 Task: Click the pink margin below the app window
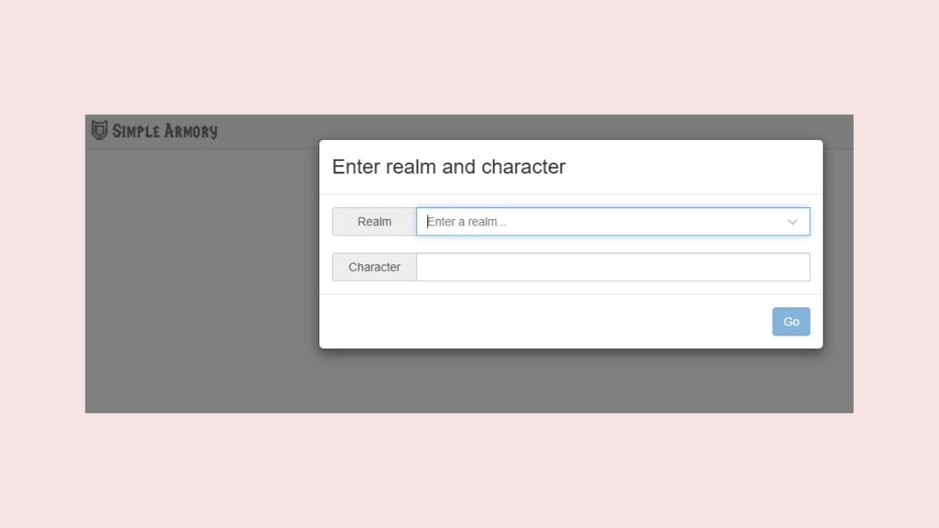point(469,469)
